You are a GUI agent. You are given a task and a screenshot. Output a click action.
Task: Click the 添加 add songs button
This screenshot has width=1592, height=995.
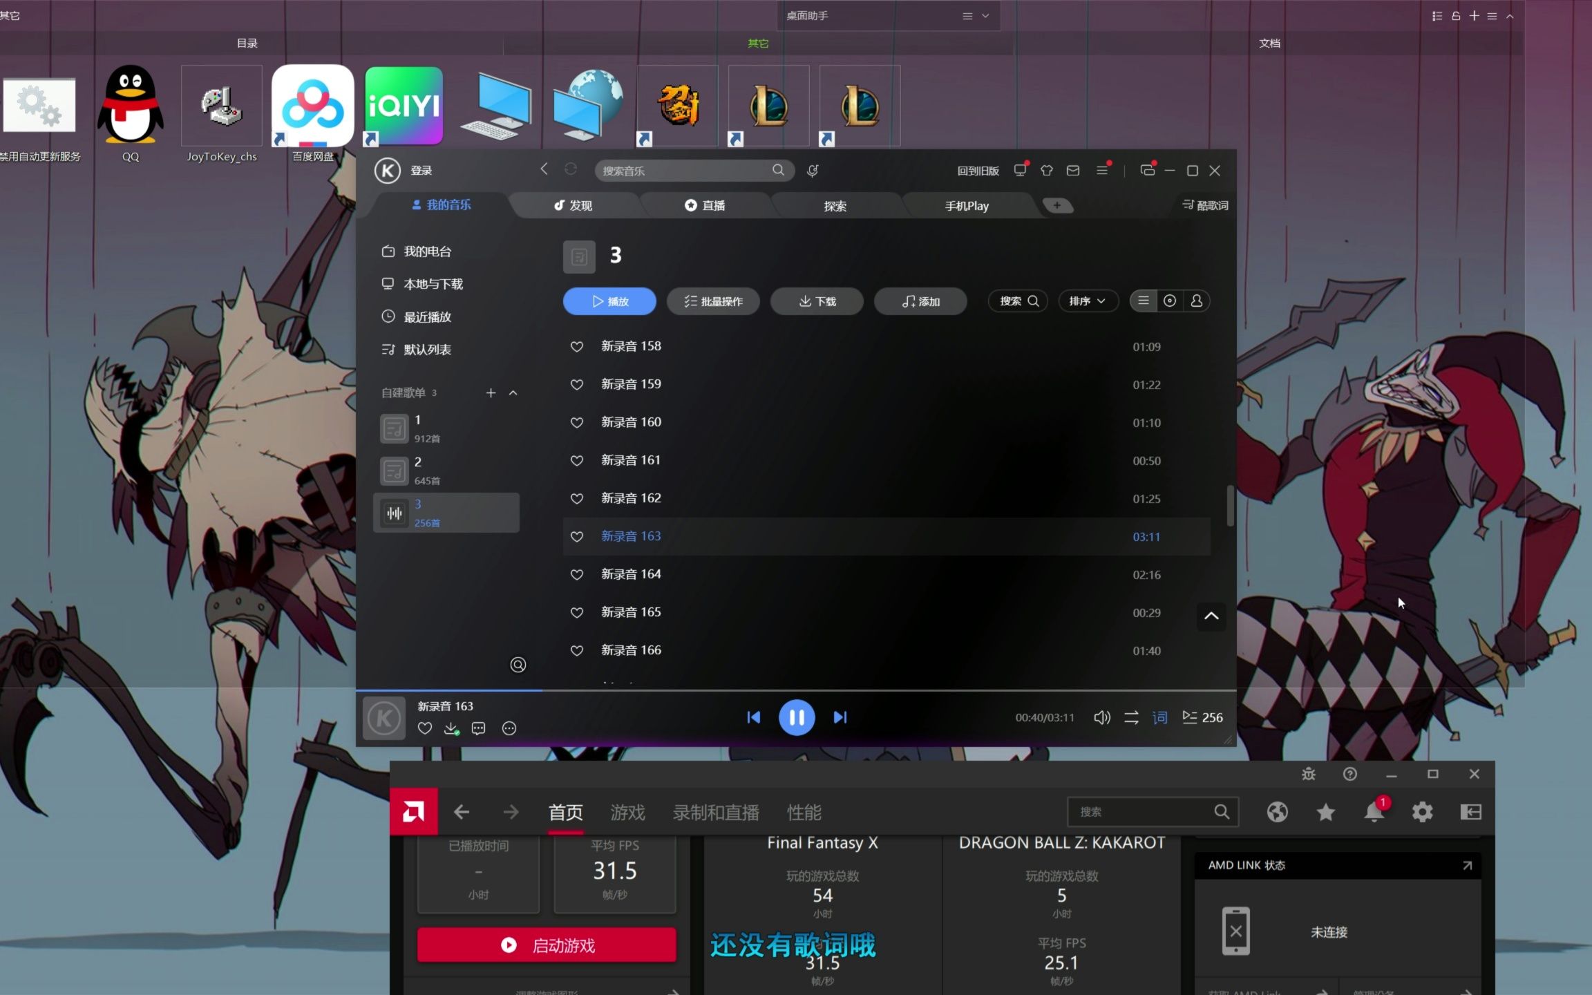[920, 301]
